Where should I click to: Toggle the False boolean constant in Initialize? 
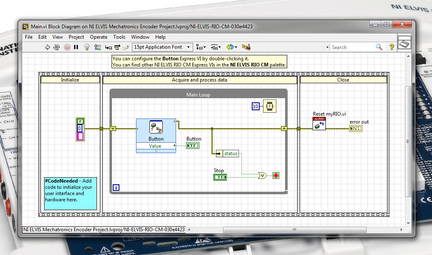(79, 121)
